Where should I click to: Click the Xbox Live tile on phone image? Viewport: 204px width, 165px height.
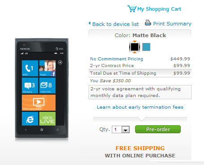pos(47,118)
